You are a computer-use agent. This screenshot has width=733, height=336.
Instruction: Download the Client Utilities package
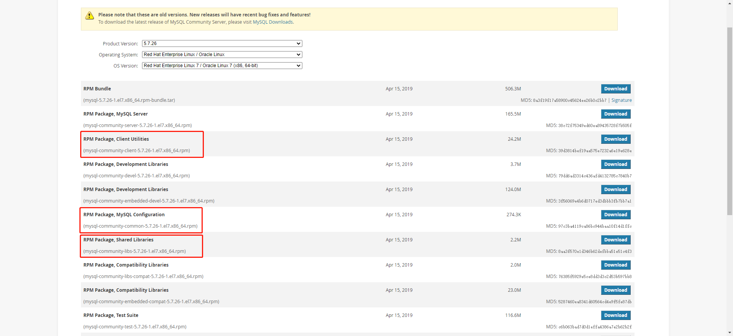click(x=615, y=139)
